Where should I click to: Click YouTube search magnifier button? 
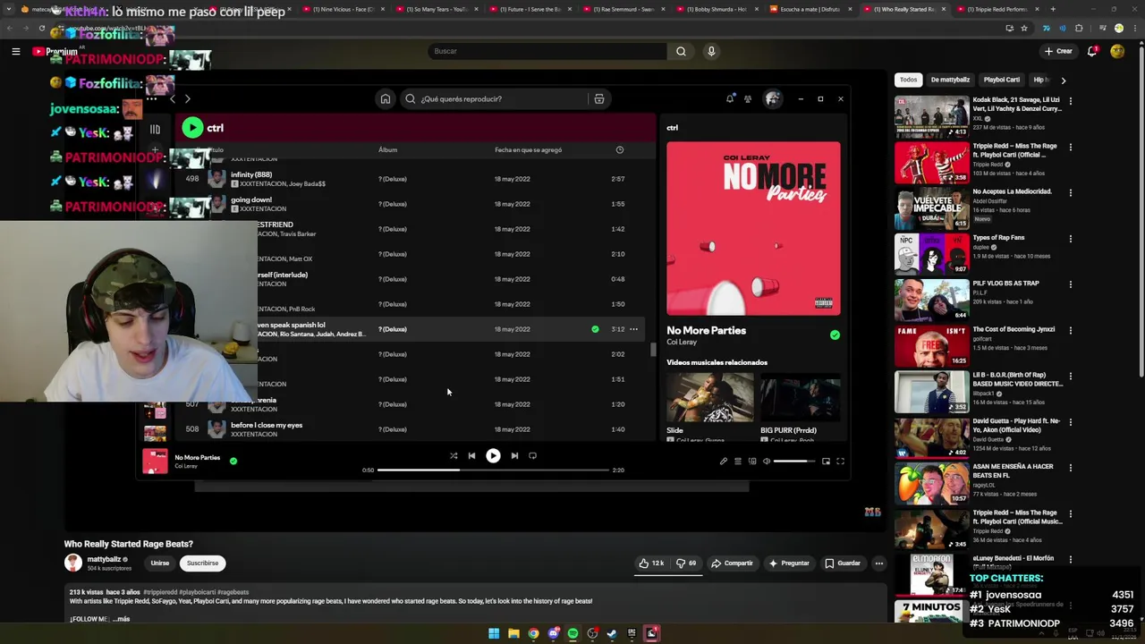681,51
